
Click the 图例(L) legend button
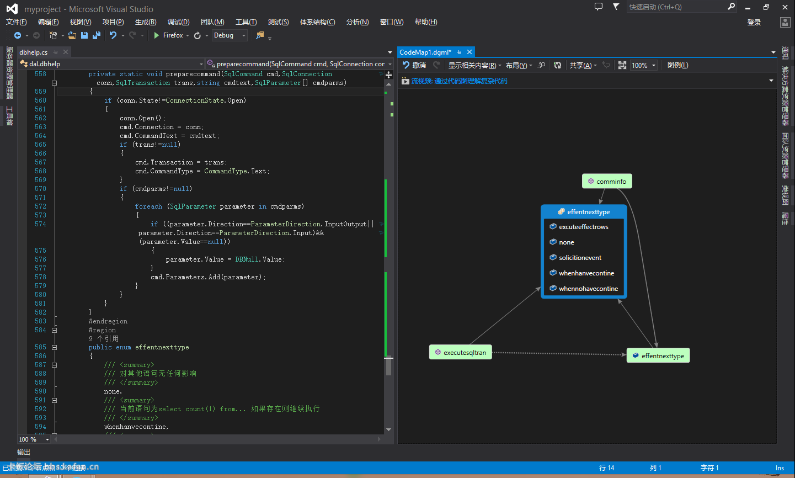click(x=677, y=65)
